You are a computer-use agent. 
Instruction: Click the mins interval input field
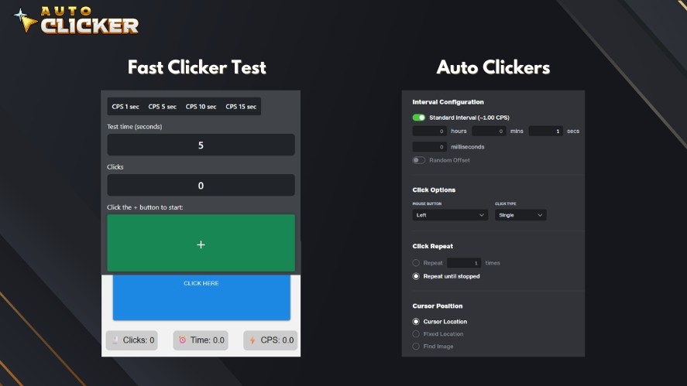pyautogui.click(x=489, y=131)
